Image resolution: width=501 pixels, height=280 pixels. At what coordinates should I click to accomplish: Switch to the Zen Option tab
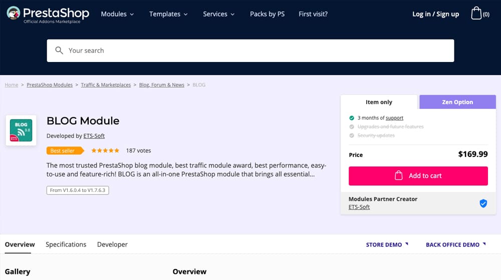tap(457, 102)
